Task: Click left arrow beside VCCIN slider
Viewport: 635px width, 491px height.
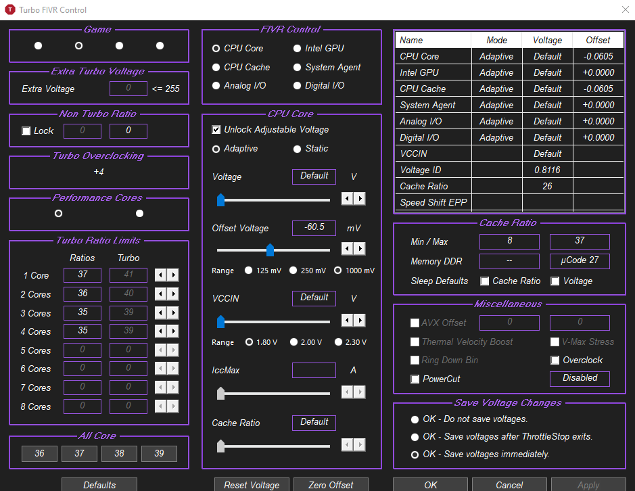Action: 347,321
